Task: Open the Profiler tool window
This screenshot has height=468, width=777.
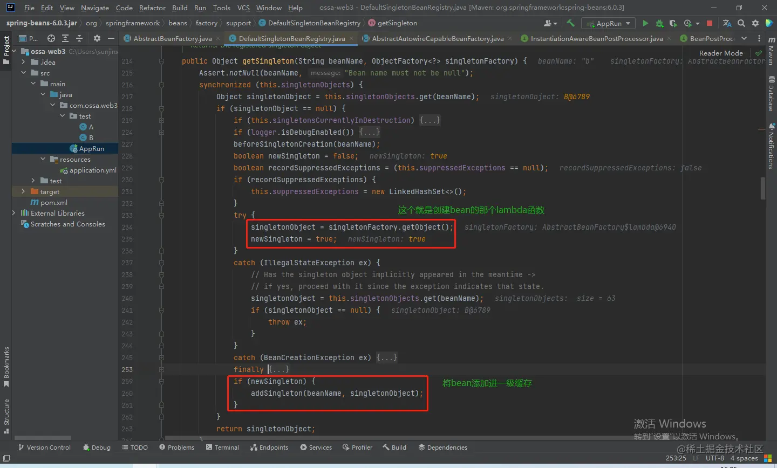Action: 357,448
